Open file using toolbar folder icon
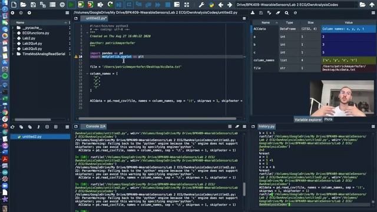This screenshot has width=377, height=212. click(x=24, y=5)
